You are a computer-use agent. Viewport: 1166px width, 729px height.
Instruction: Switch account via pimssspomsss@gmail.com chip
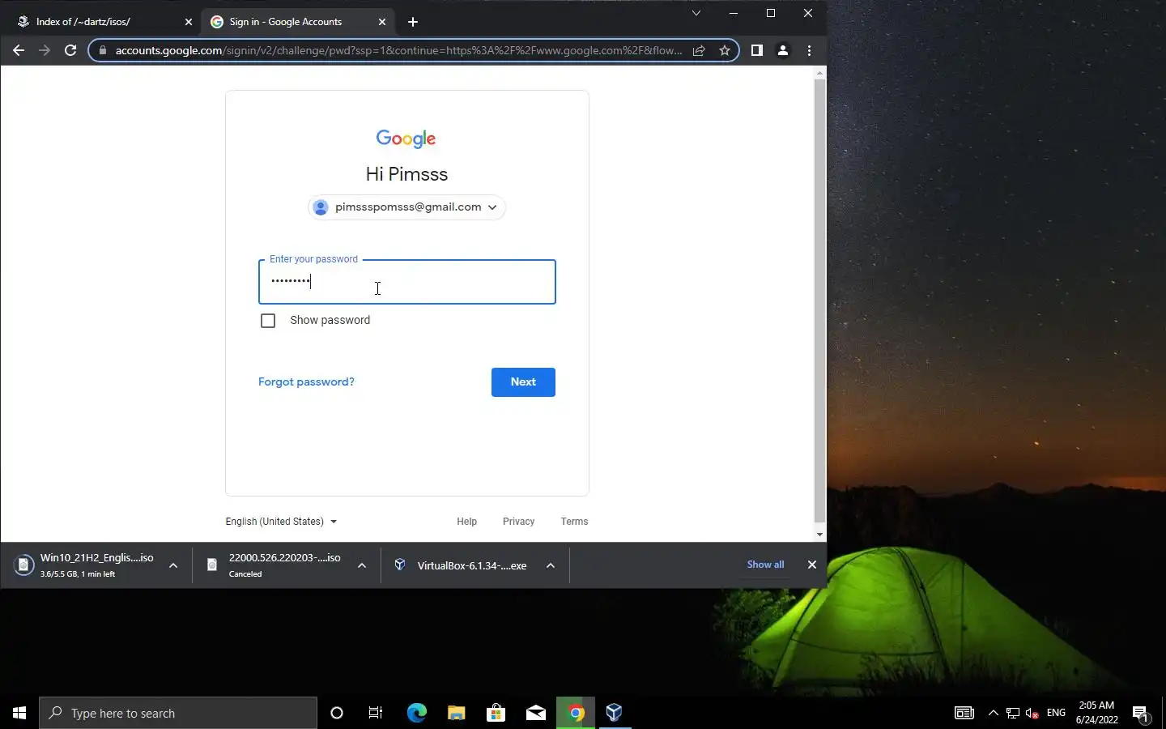406,207
